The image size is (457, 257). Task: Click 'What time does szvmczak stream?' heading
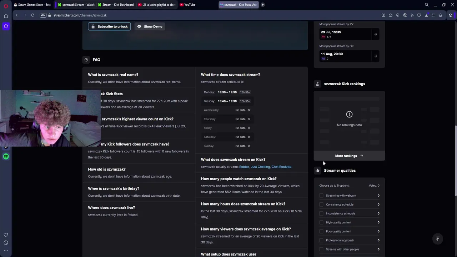pos(230,75)
